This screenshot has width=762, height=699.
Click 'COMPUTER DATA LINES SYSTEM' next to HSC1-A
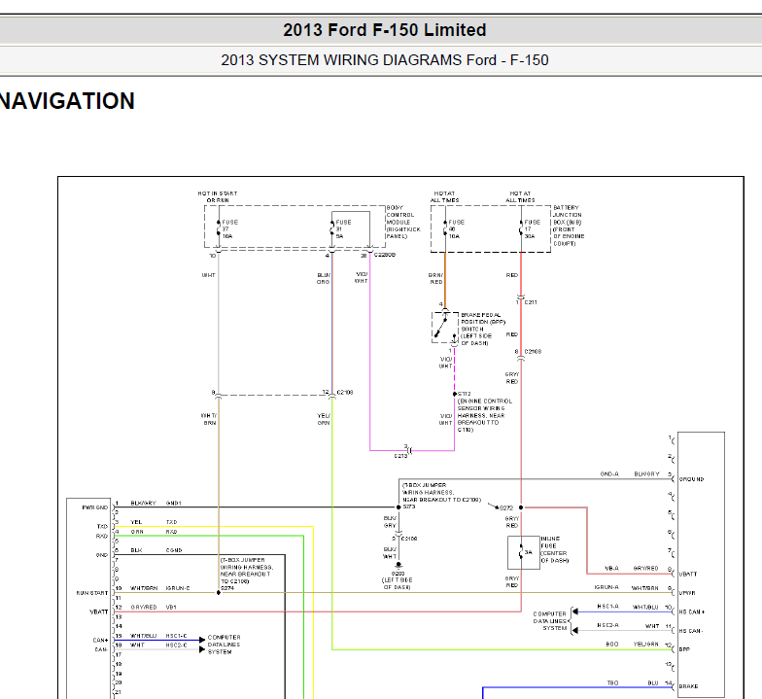point(550,621)
